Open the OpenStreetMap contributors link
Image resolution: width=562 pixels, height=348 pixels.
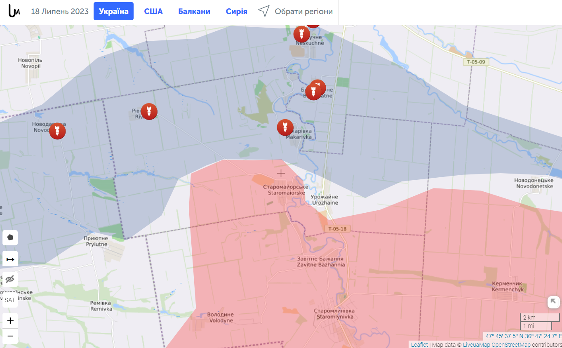click(524, 345)
